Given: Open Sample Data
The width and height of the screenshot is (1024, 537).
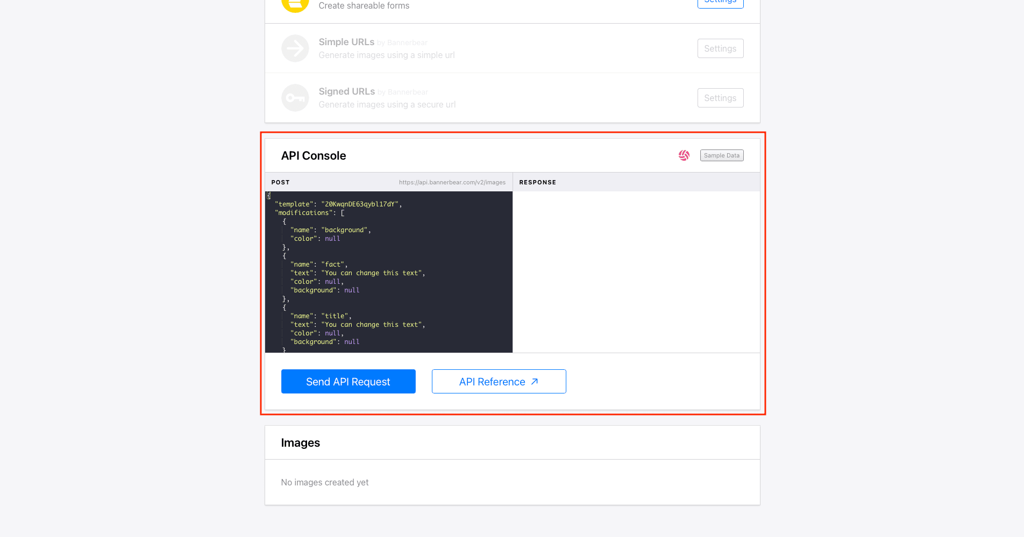Looking at the screenshot, I should point(721,155).
